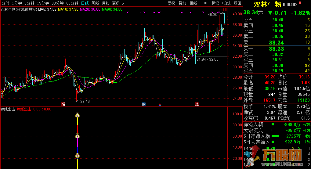Switch to the 15分钟 chart tab
Viewport: 311px width, 169px height.
tap(43, 3)
